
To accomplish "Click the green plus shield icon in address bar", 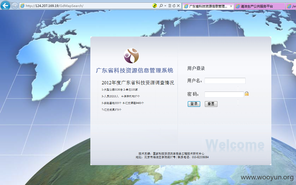I will 155,6.
